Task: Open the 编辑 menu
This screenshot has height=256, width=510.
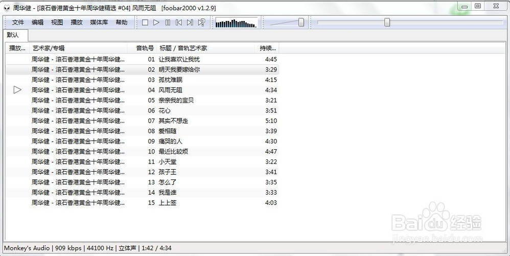Action: click(38, 22)
